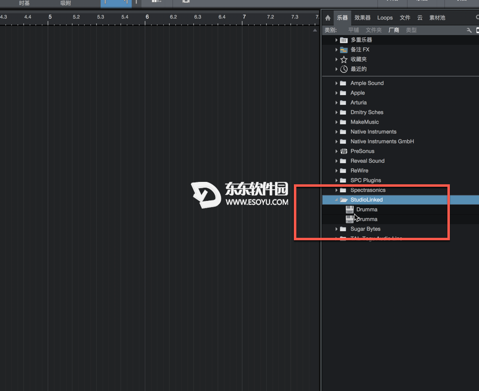Expand the Arturia vendor arrow
The image size is (479, 391).
[336, 103]
